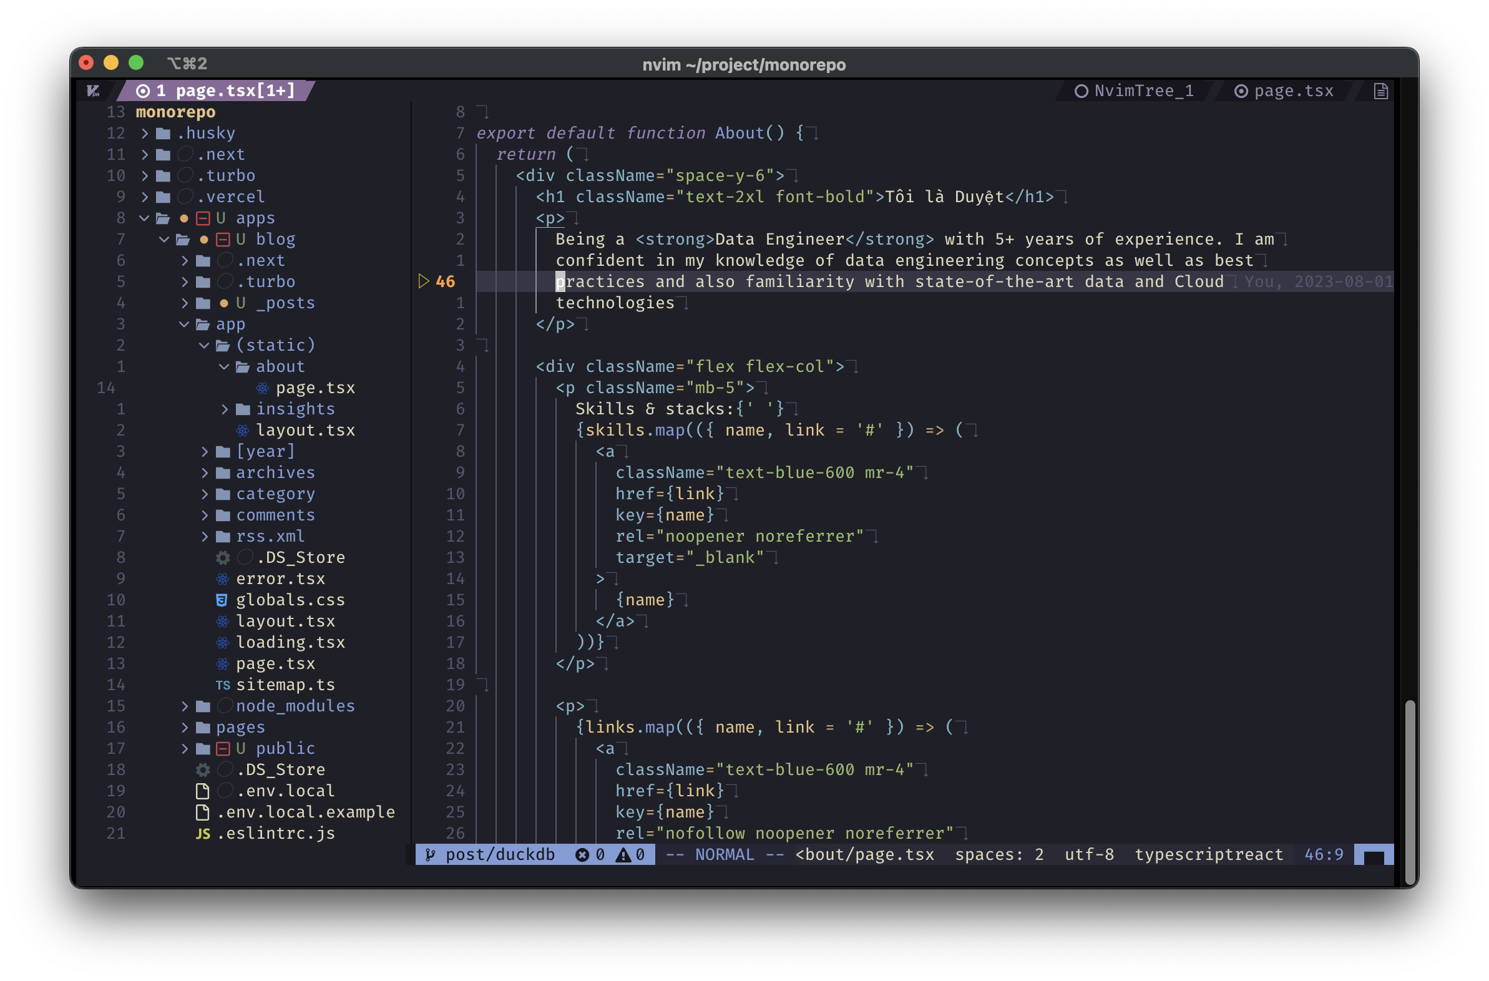Click the TS icon next to sitemap.ts
Image resolution: width=1489 pixels, height=981 pixels.
(223, 685)
